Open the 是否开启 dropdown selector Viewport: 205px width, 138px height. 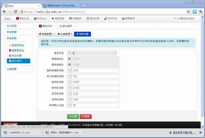[93, 53]
